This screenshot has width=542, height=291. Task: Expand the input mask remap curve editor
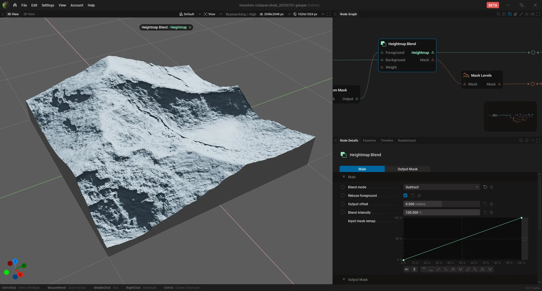tap(525, 239)
